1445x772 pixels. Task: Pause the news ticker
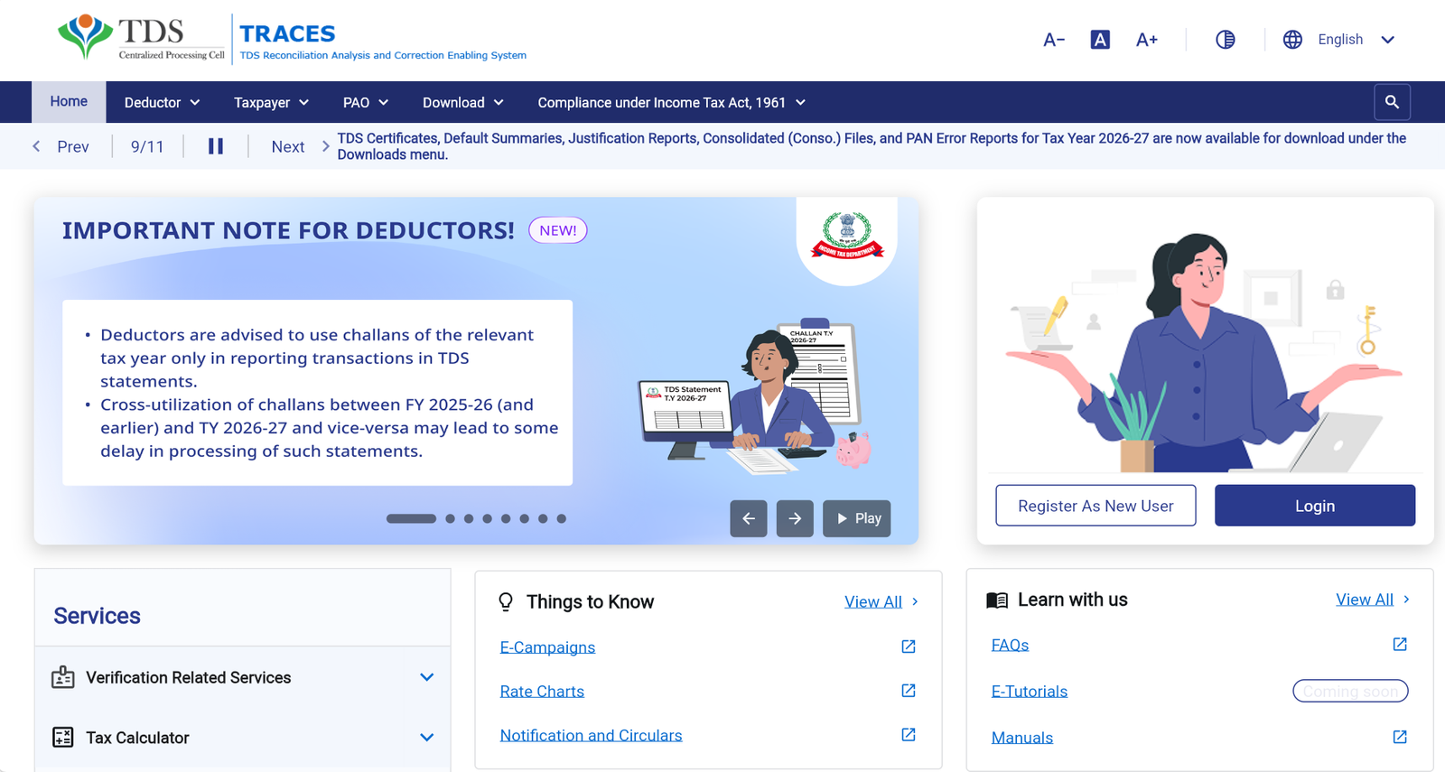click(216, 146)
